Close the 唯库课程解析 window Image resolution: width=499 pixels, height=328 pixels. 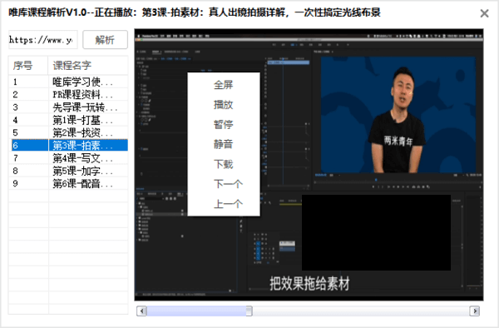(484, 13)
